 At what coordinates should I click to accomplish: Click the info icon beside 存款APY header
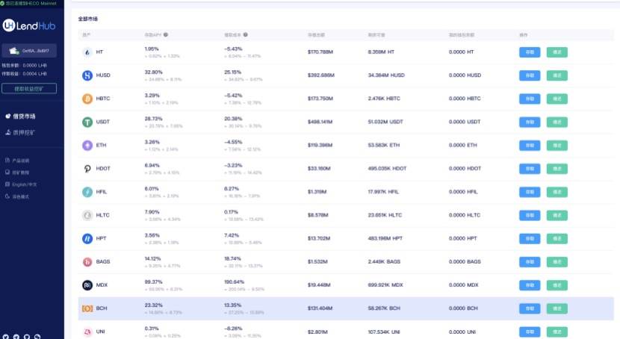(x=166, y=34)
